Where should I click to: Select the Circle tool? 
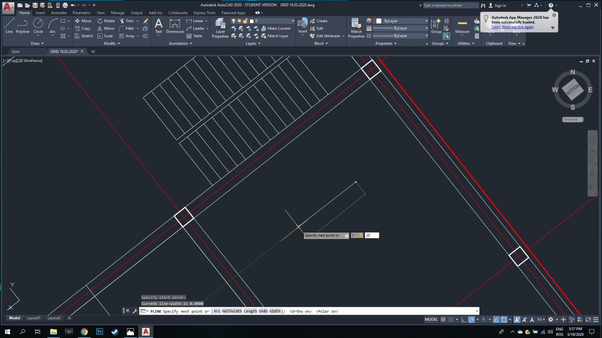tap(38, 26)
